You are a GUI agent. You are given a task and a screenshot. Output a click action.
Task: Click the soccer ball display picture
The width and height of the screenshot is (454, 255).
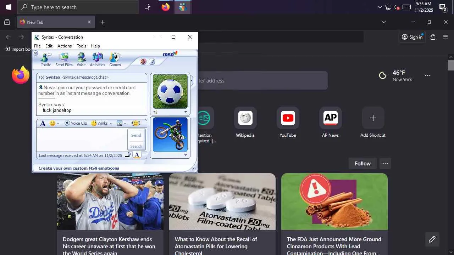170,91
